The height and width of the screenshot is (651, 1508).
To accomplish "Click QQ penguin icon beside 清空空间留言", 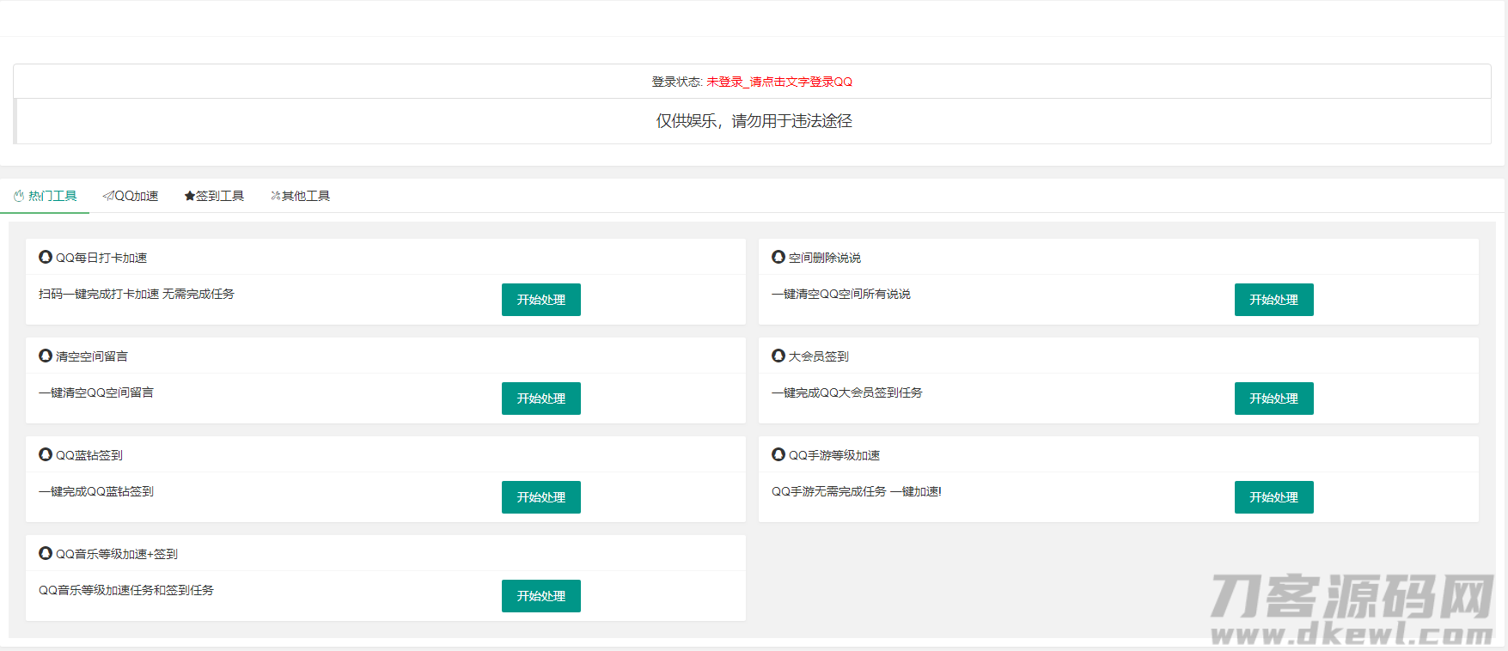I will (46, 356).
